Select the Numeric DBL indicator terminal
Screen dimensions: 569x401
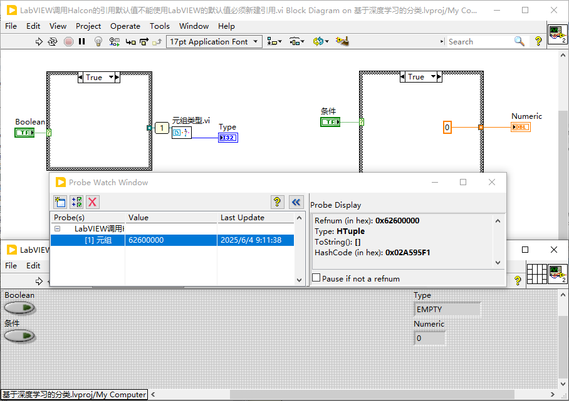[x=521, y=127]
